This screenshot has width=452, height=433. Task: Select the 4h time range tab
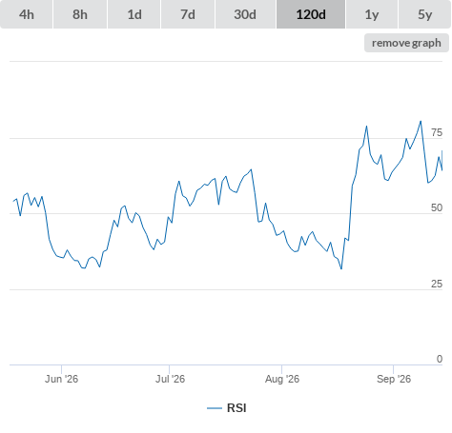pos(27,14)
